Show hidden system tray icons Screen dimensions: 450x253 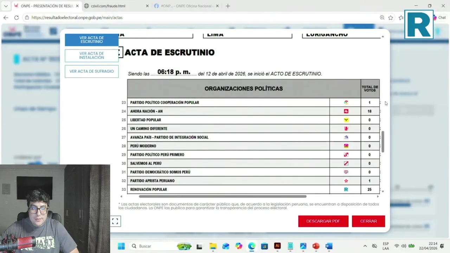coord(365,246)
